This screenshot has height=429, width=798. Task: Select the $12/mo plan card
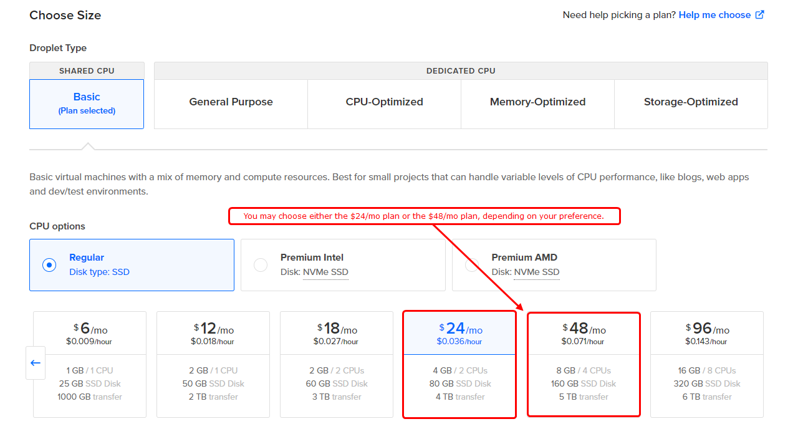point(213,364)
